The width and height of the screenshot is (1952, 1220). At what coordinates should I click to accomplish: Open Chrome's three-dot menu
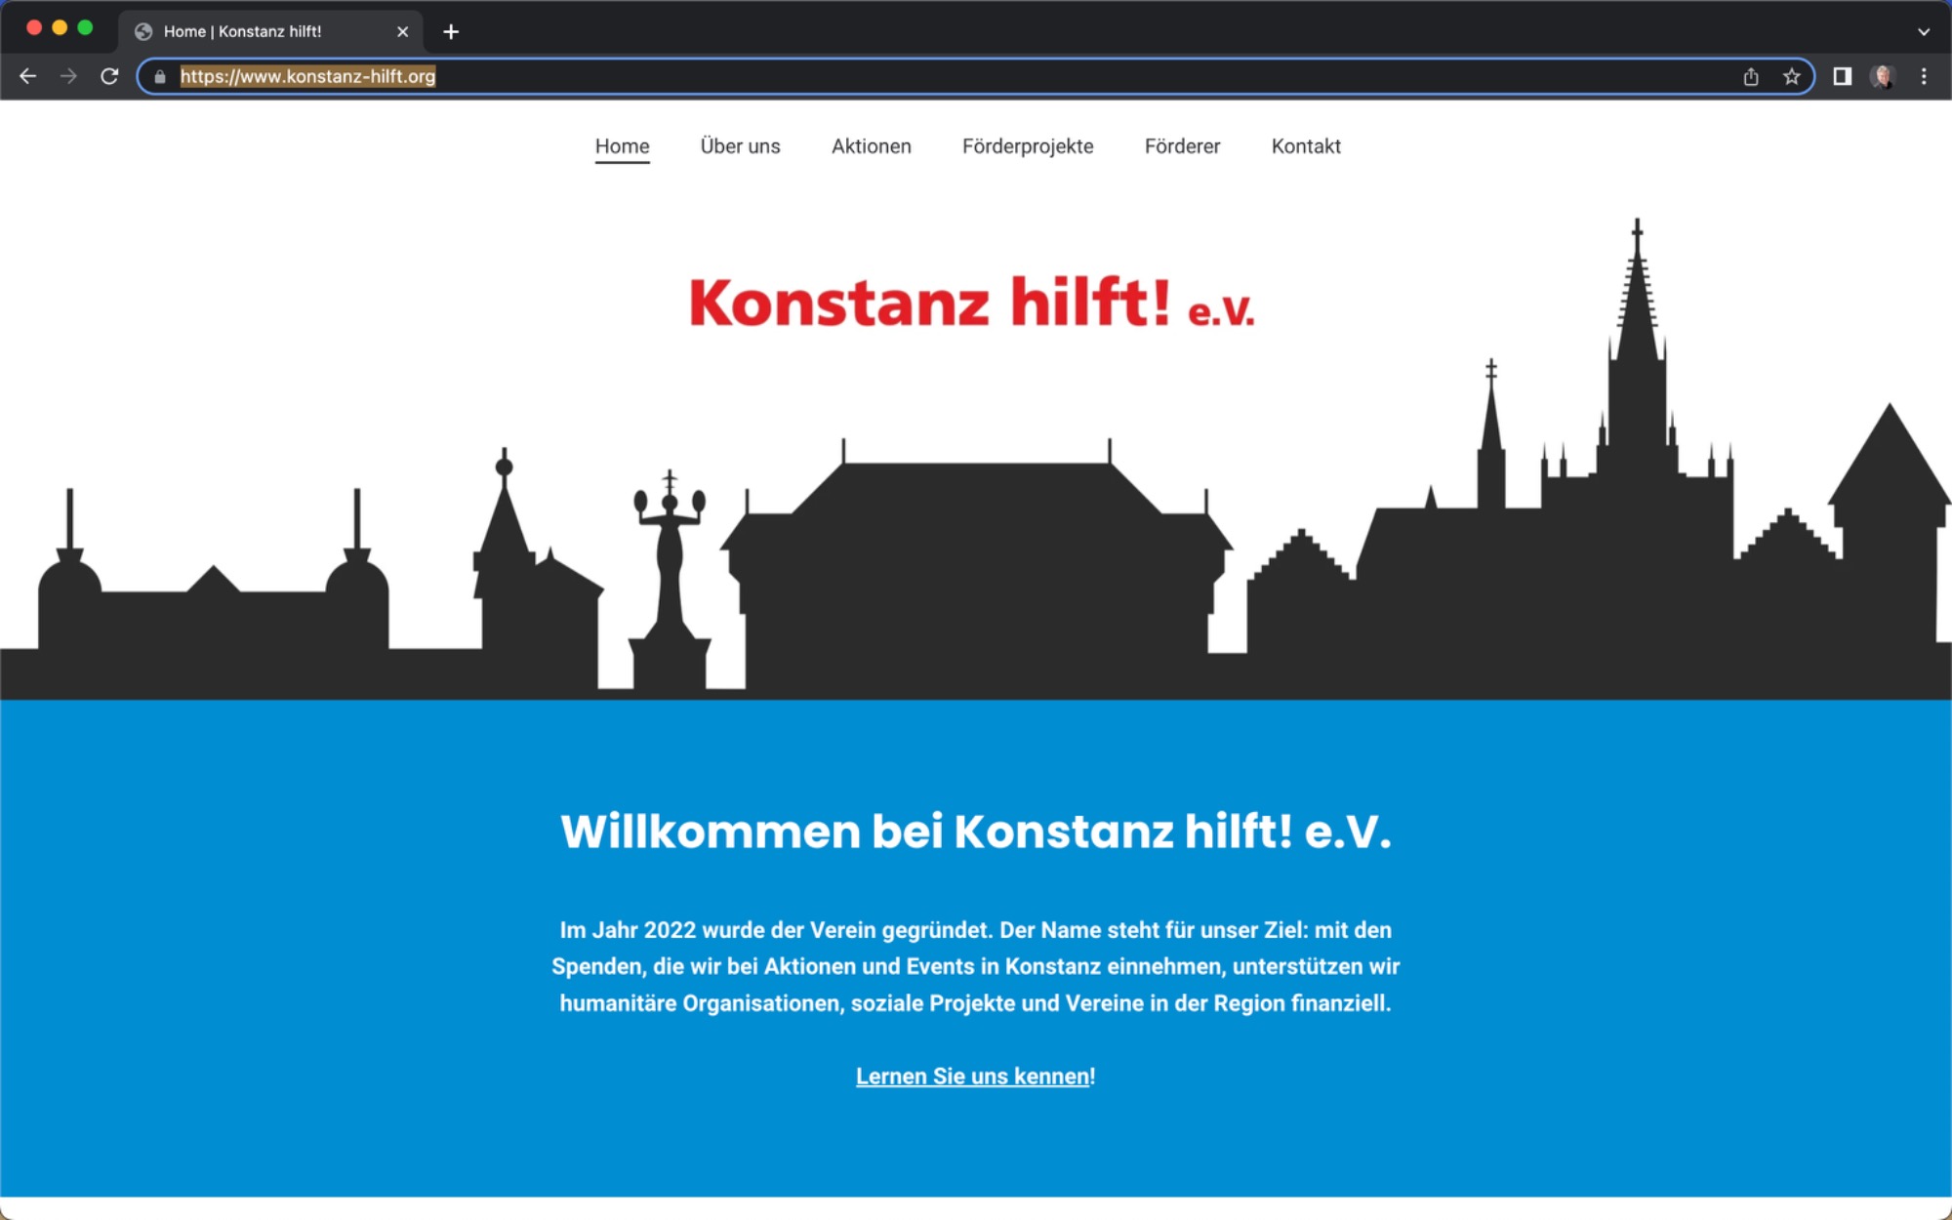click(x=1924, y=76)
